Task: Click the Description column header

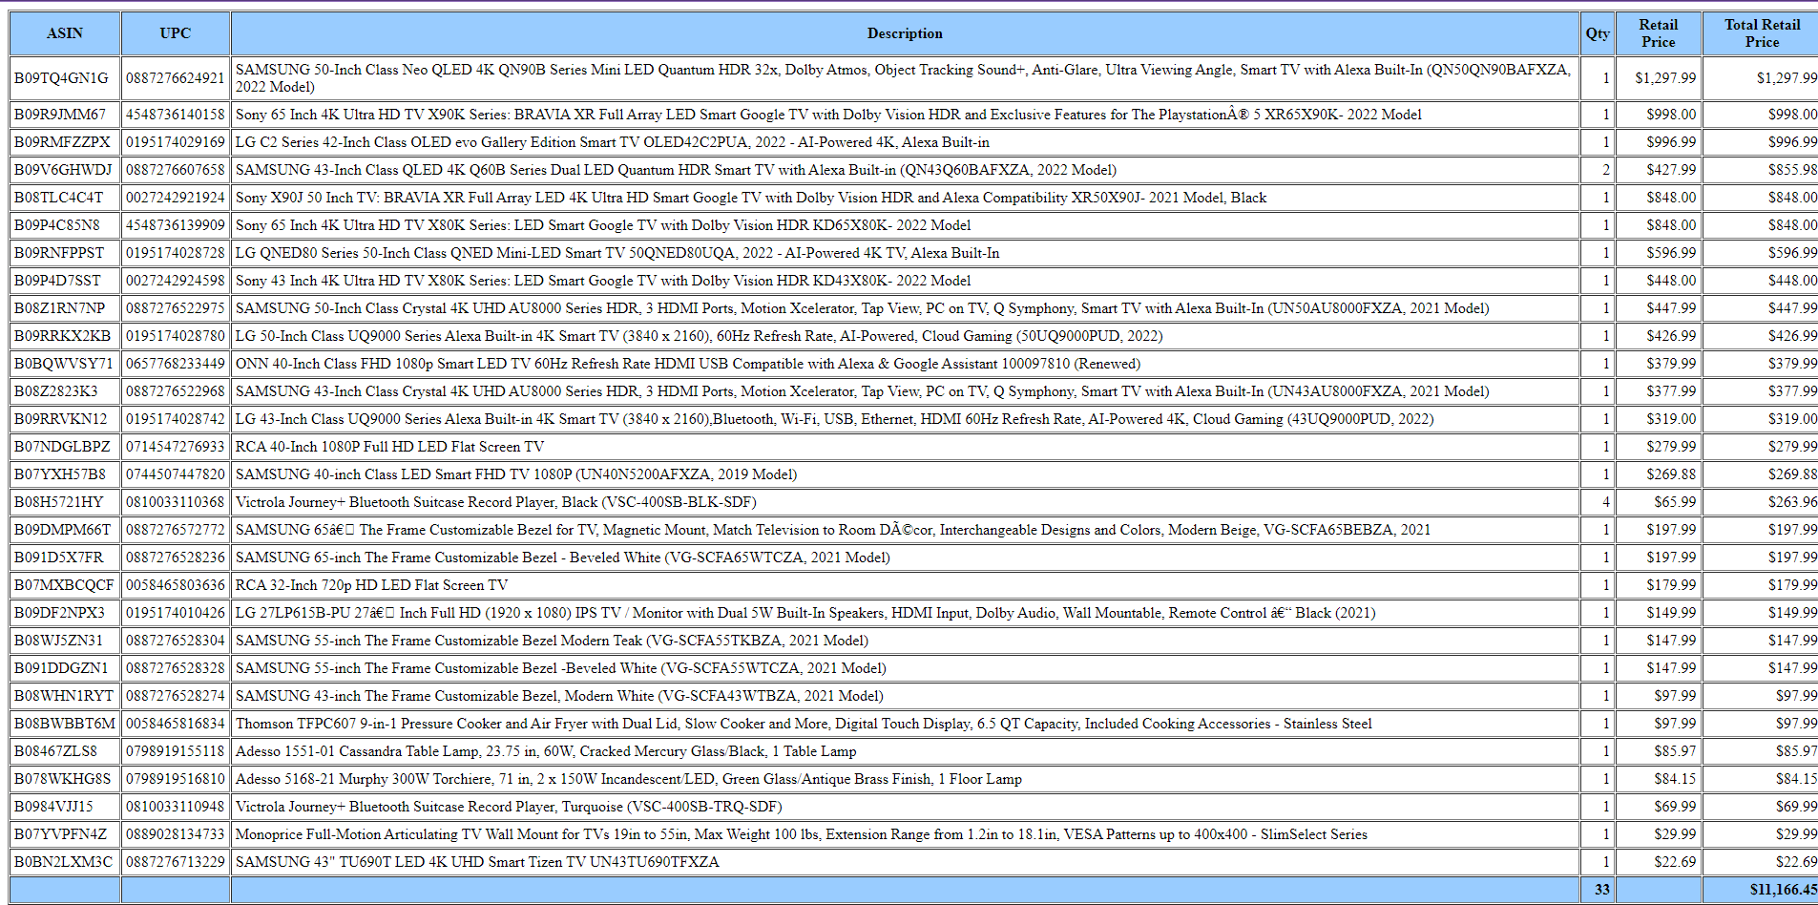Action: click(x=905, y=33)
